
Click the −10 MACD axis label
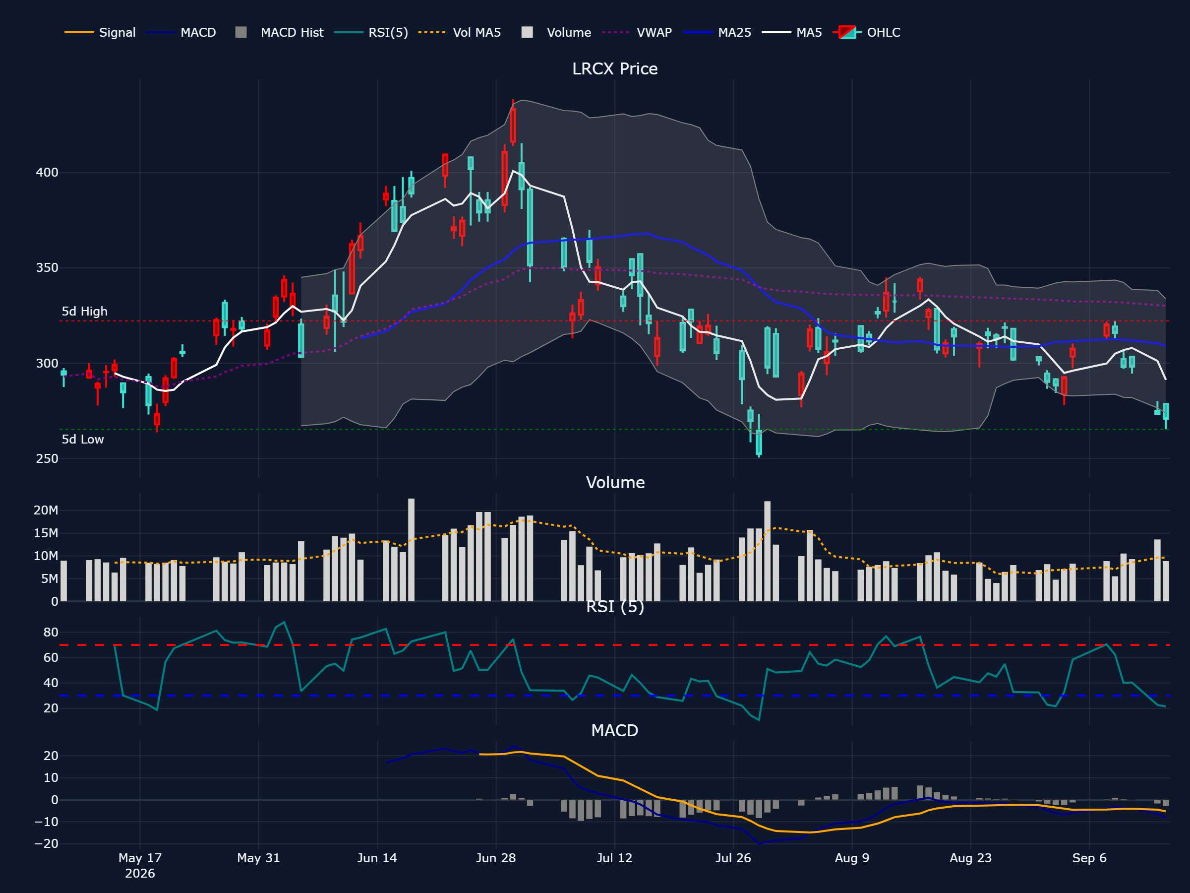pyautogui.click(x=46, y=822)
